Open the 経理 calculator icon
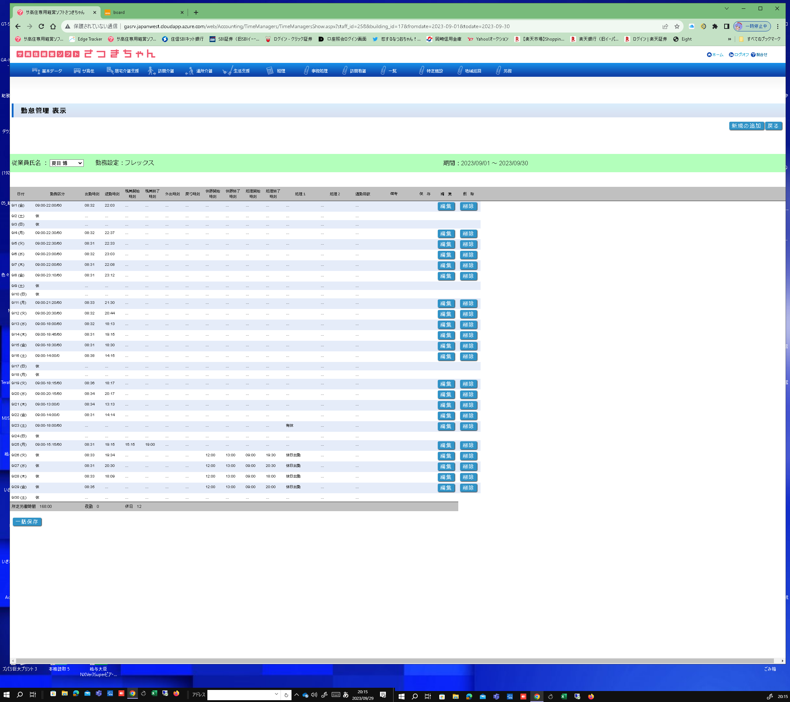This screenshot has height=702, width=790. click(x=270, y=71)
